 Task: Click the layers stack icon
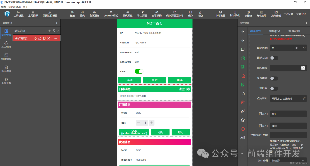pos(243,120)
